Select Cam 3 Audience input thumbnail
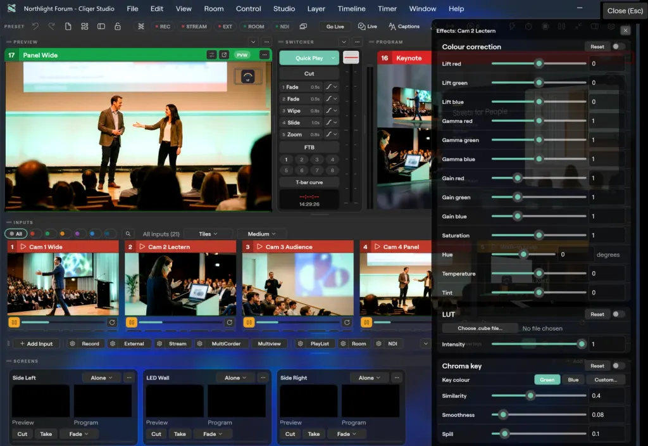 [x=298, y=284]
